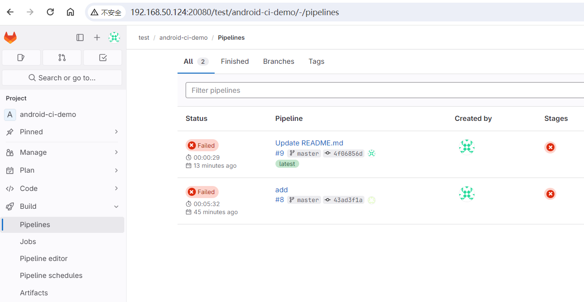Image resolution: width=584 pixels, height=302 pixels.
Task: Open the Update README.md pipeline
Action: pos(309,143)
